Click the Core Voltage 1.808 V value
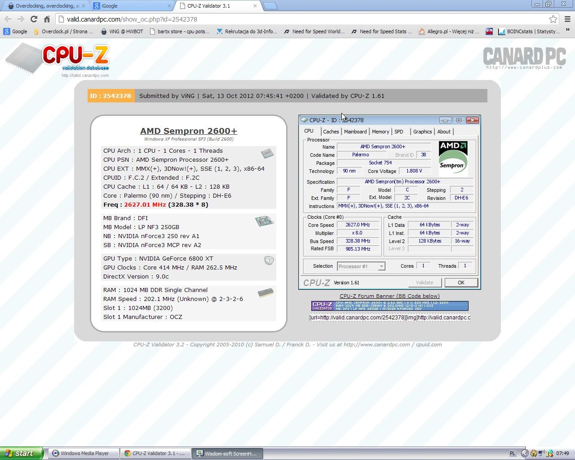 click(x=414, y=171)
